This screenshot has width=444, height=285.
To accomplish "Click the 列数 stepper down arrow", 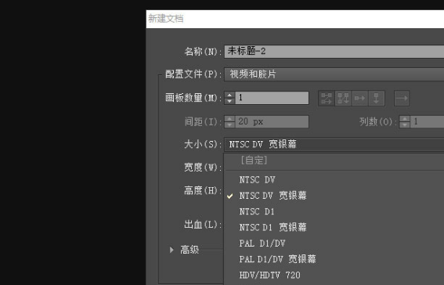I will pyautogui.click(x=405, y=124).
